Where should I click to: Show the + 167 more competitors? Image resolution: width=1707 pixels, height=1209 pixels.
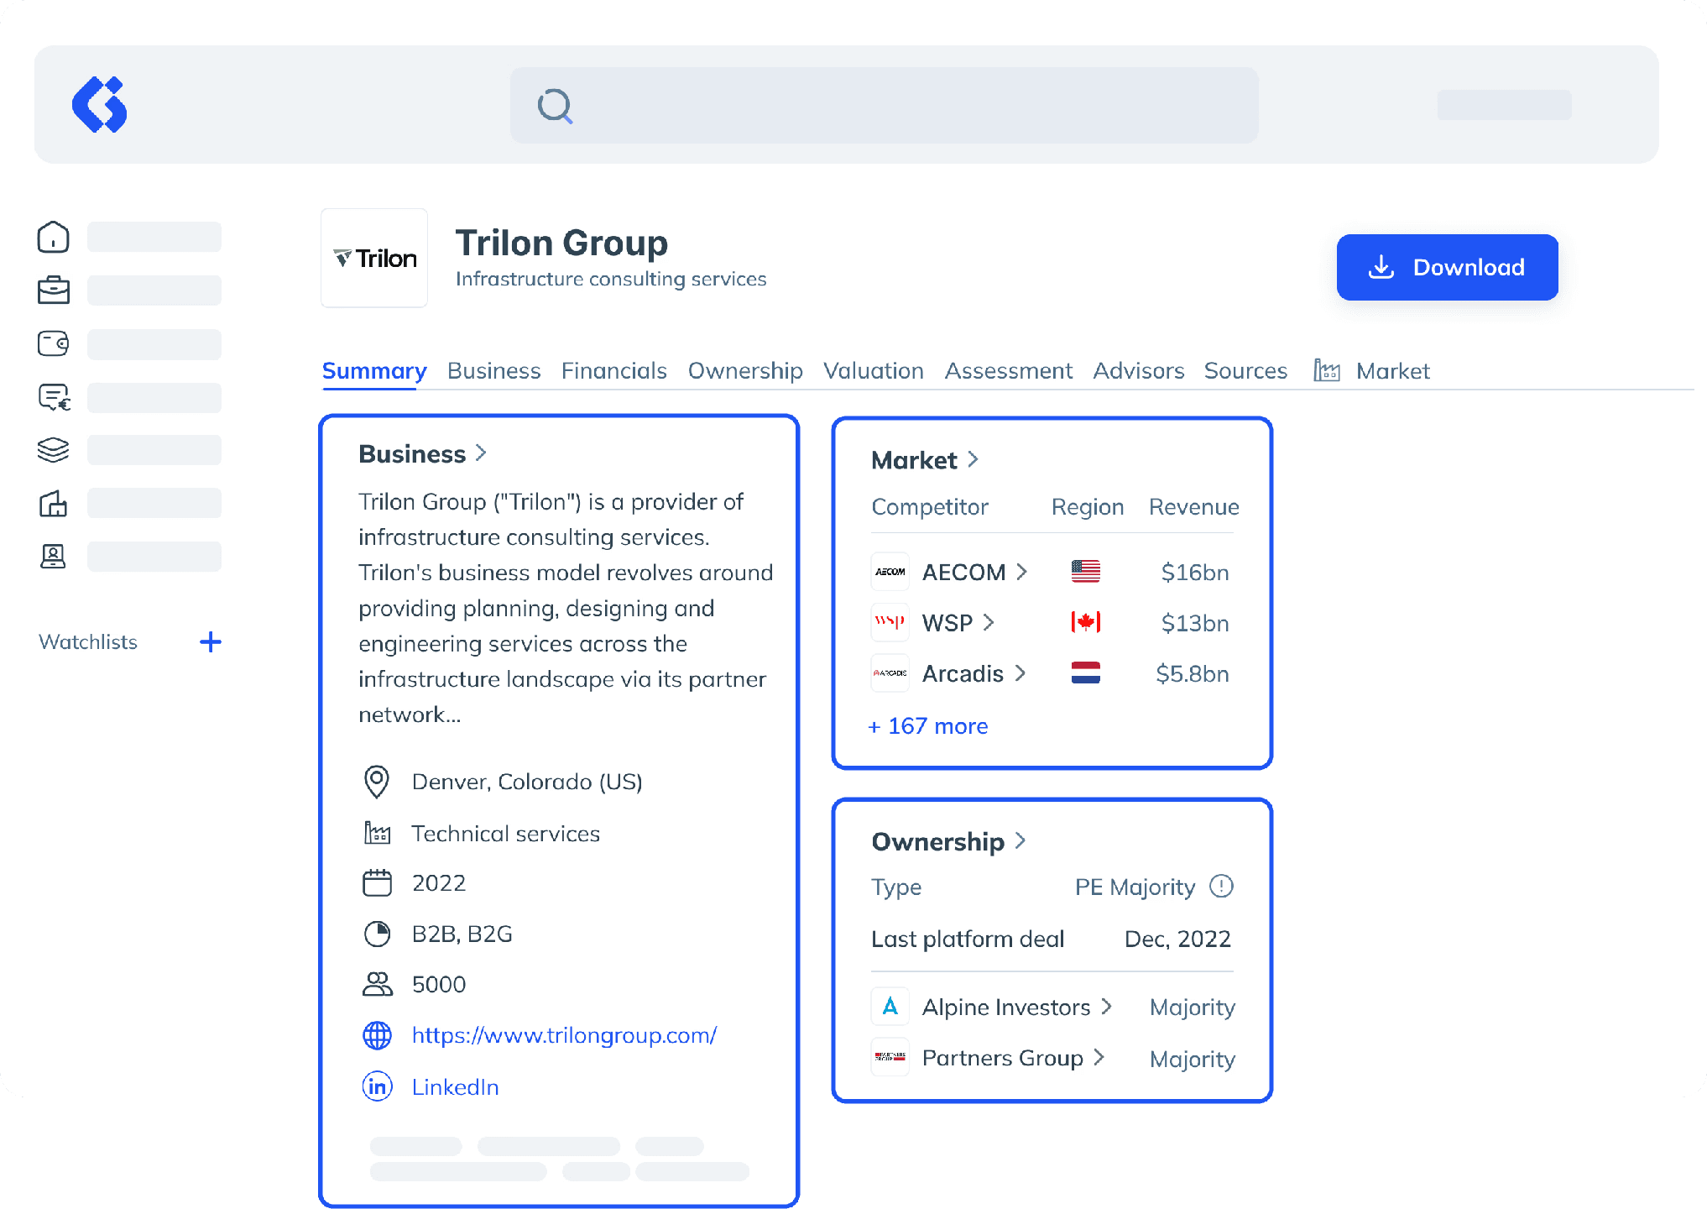coord(927,726)
